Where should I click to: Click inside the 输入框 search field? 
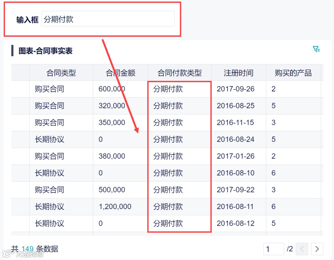pyautogui.click(x=108, y=19)
